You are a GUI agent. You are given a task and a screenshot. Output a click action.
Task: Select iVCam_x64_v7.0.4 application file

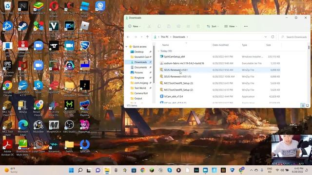coord(220,96)
